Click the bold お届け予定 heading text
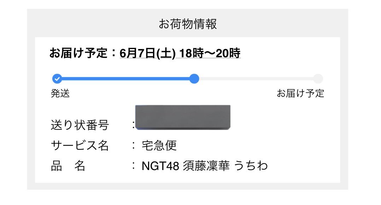 pos(78,53)
